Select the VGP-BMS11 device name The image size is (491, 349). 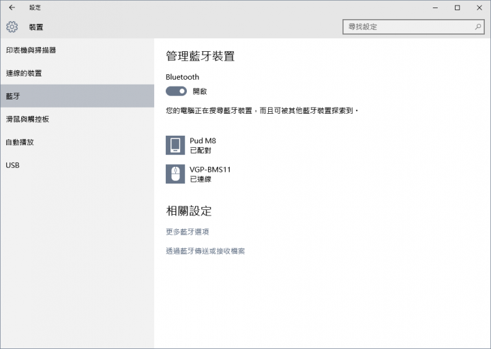coord(210,170)
